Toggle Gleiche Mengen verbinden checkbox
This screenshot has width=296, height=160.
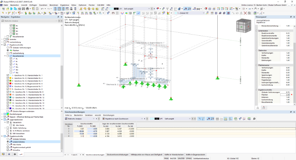coord(8,111)
